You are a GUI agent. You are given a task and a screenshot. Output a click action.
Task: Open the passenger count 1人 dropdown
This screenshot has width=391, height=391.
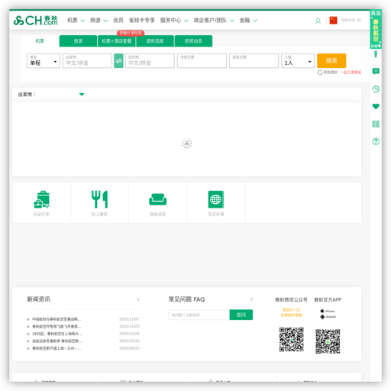pos(298,61)
